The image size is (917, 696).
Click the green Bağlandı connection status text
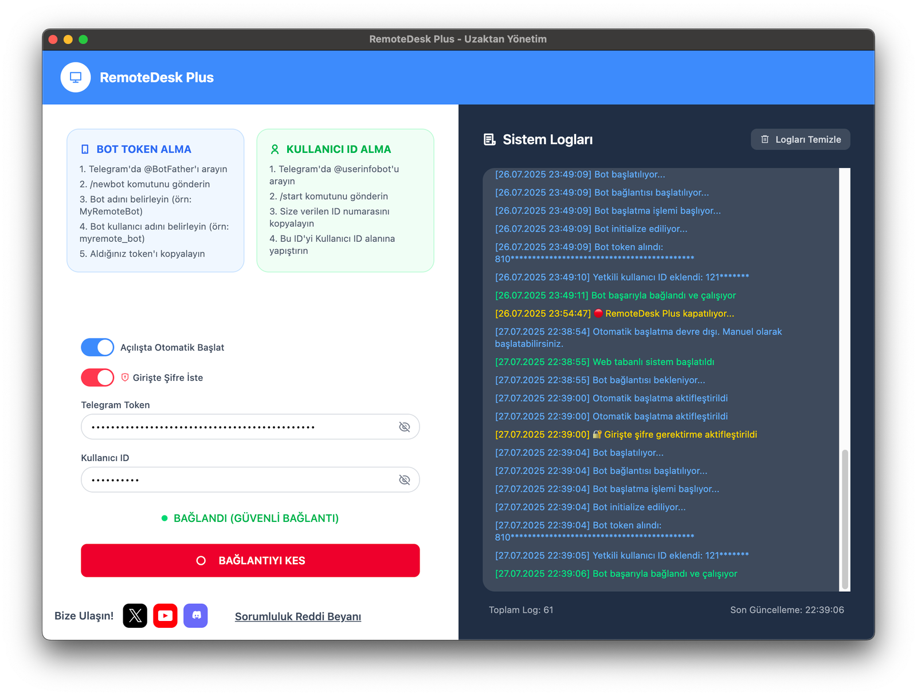pyautogui.click(x=256, y=518)
